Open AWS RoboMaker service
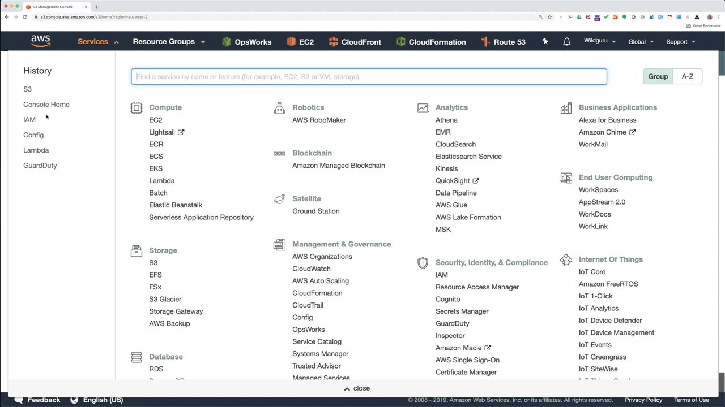 (319, 120)
